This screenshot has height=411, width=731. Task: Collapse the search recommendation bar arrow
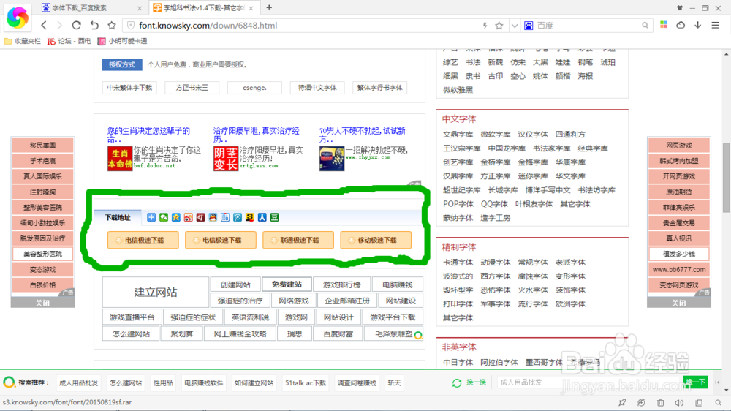click(718, 382)
